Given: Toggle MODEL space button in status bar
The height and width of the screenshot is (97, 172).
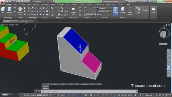Looking at the screenshot, I should pyautogui.click(x=46, y=95).
